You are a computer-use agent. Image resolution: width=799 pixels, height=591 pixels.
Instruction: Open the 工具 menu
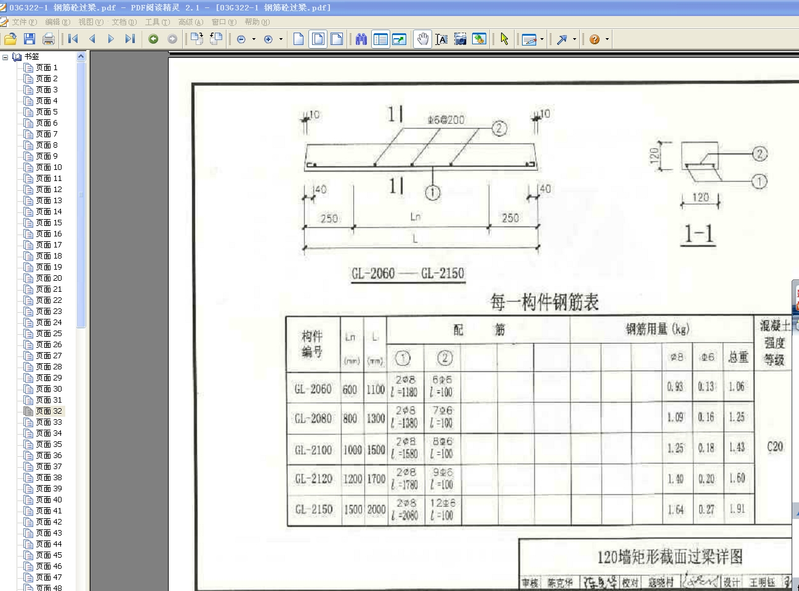[157, 22]
